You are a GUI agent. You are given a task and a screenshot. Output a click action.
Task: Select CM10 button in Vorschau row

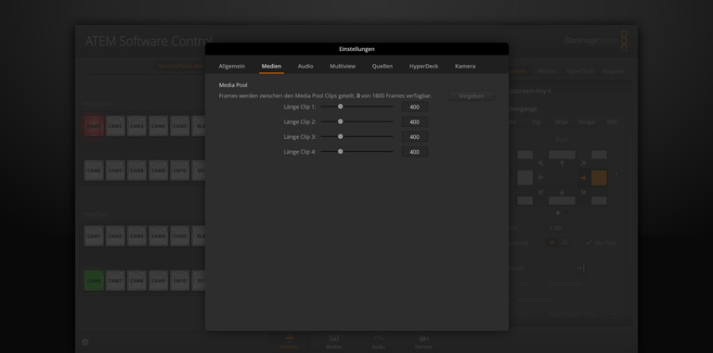[x=179, y=281]
